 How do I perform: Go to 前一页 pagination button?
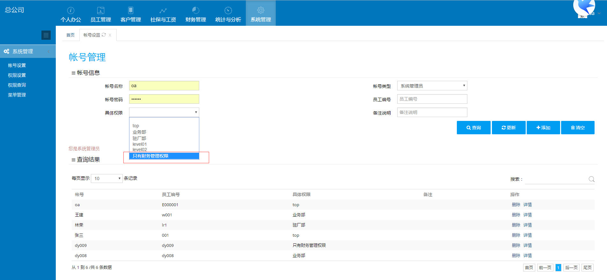click(545, 268)
